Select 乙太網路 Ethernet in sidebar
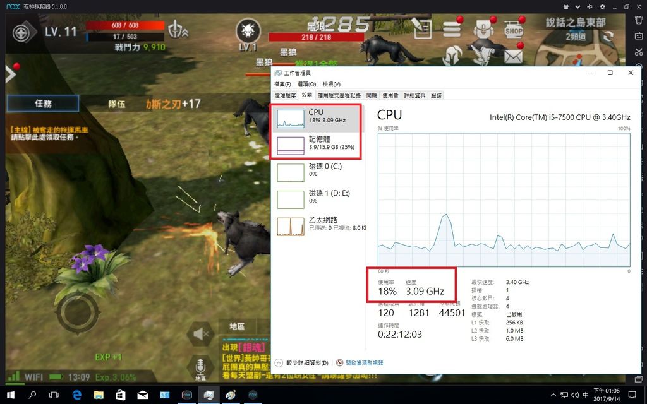This screenshot has height=404, width=647. coord(318,226)
